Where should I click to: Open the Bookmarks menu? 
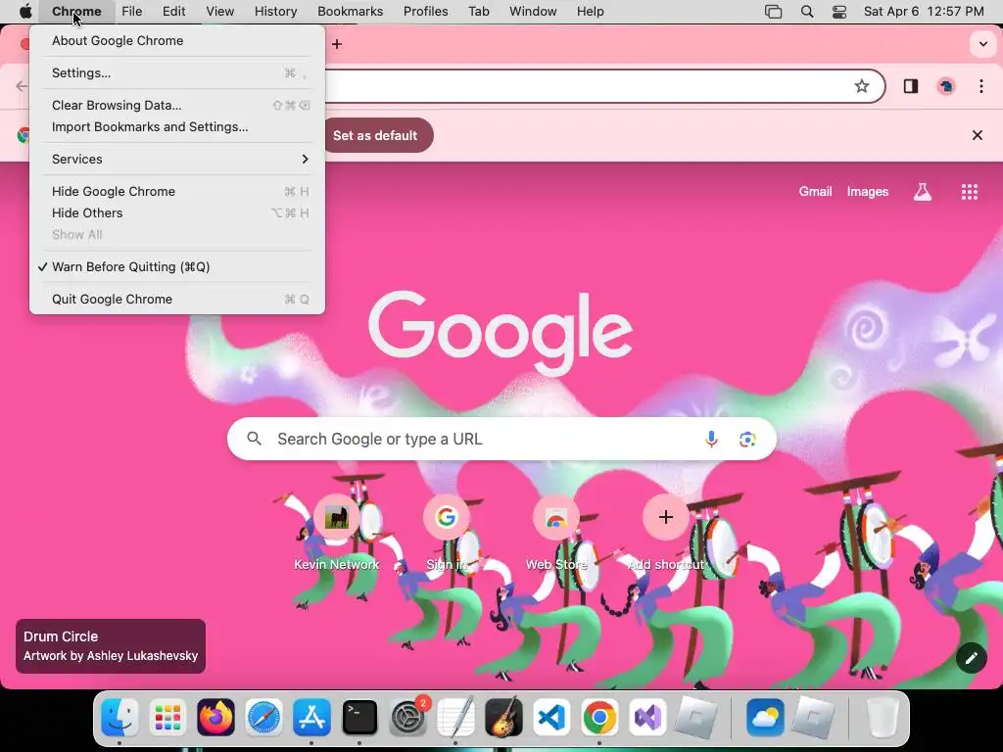click(x=350, y=12)
